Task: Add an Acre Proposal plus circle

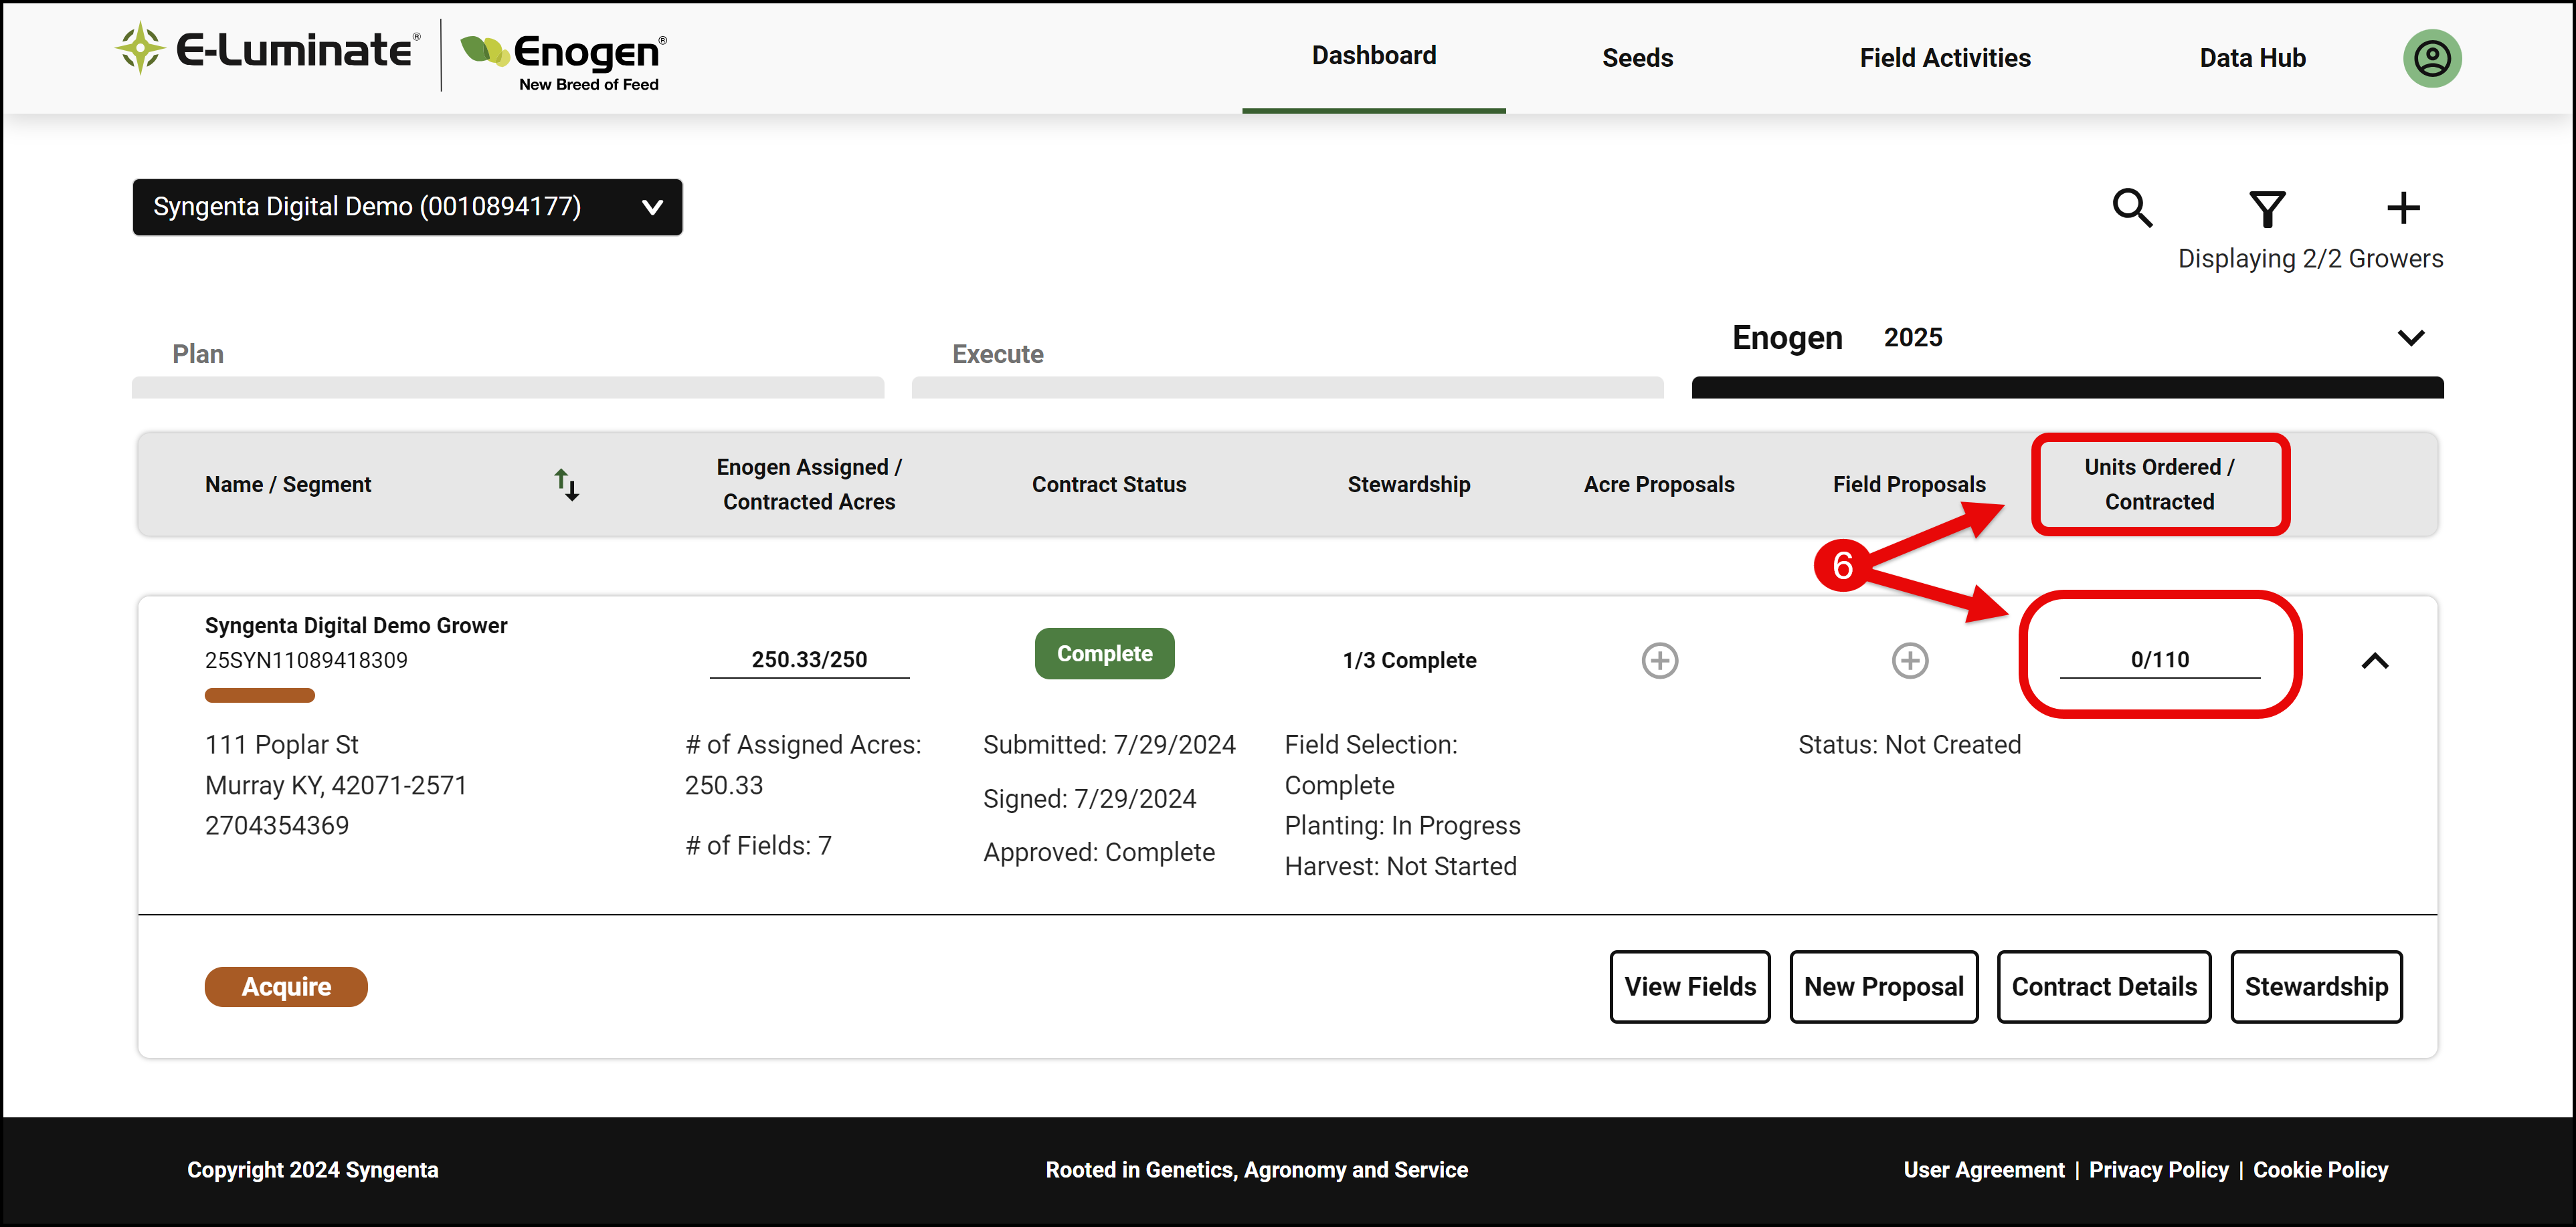Action: coord(1659,661)
